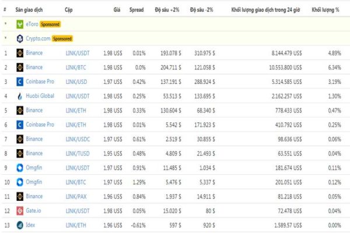Click the Binance logo in row 5
The image size is (350, 233).
[x=20, y=110]
